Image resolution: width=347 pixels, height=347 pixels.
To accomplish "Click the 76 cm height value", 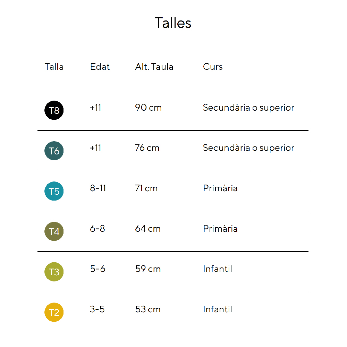I will click(x=147, y=148).
